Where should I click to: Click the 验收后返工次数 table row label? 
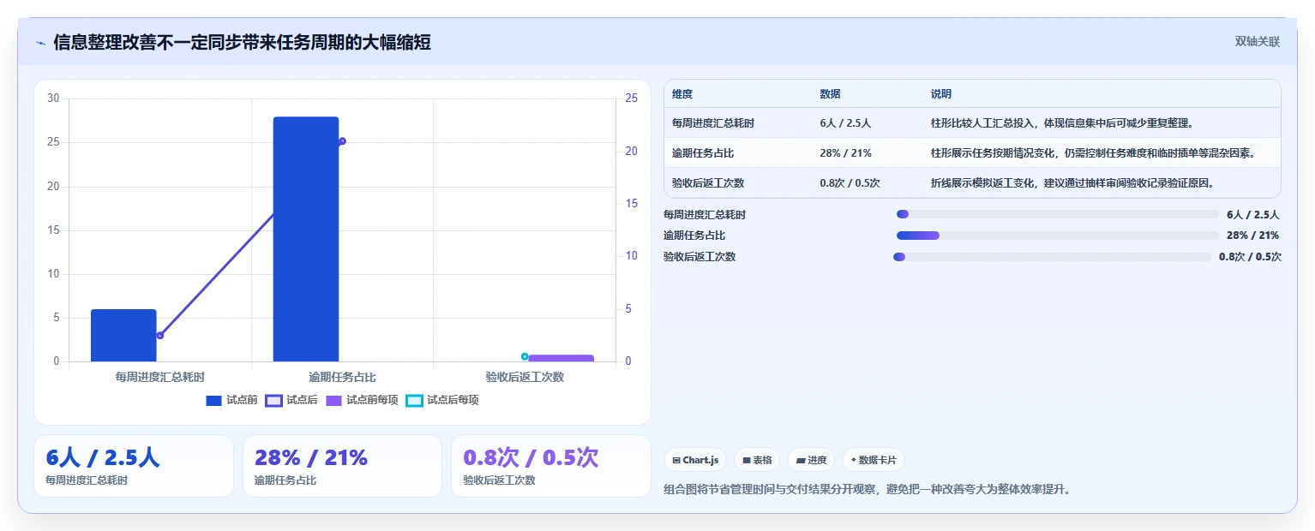(x=708, y=183)
